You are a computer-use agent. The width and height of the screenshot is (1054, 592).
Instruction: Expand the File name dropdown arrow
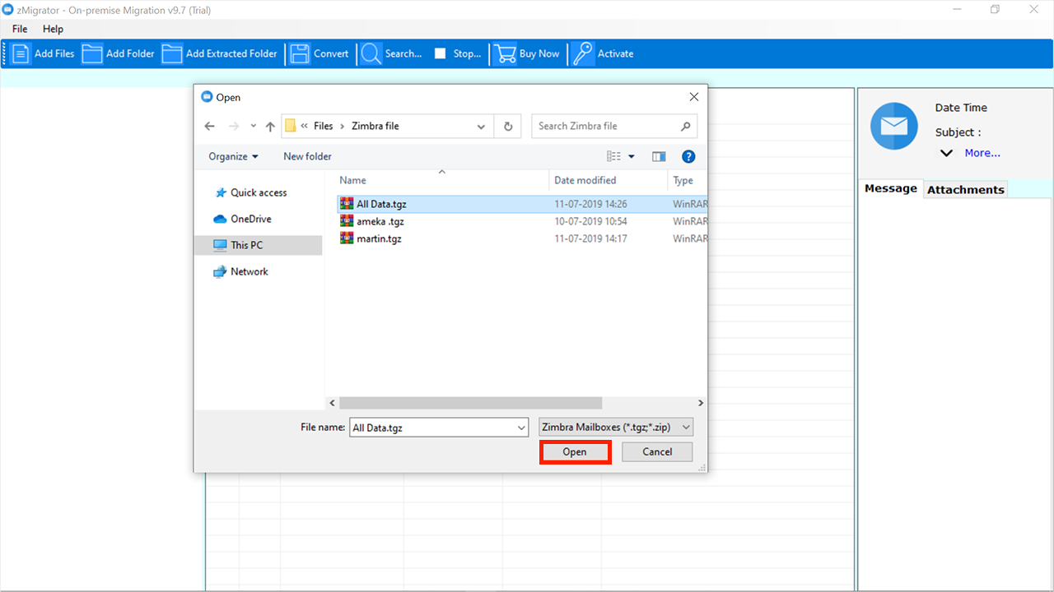(x=521, y=428)
